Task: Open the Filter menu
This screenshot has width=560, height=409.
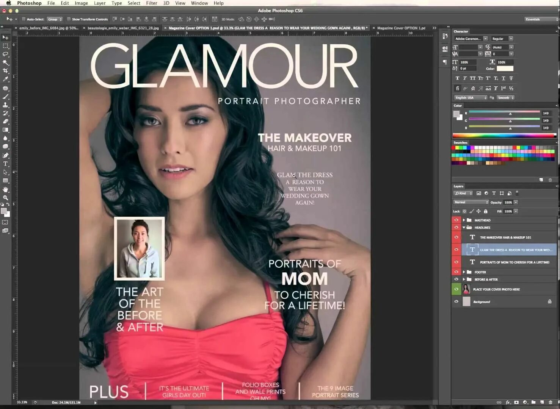Action: coord(152,3)
